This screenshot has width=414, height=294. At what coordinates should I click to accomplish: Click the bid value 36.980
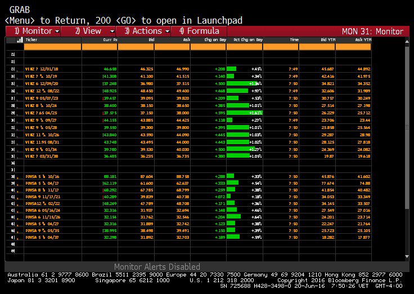coord(147,83)
